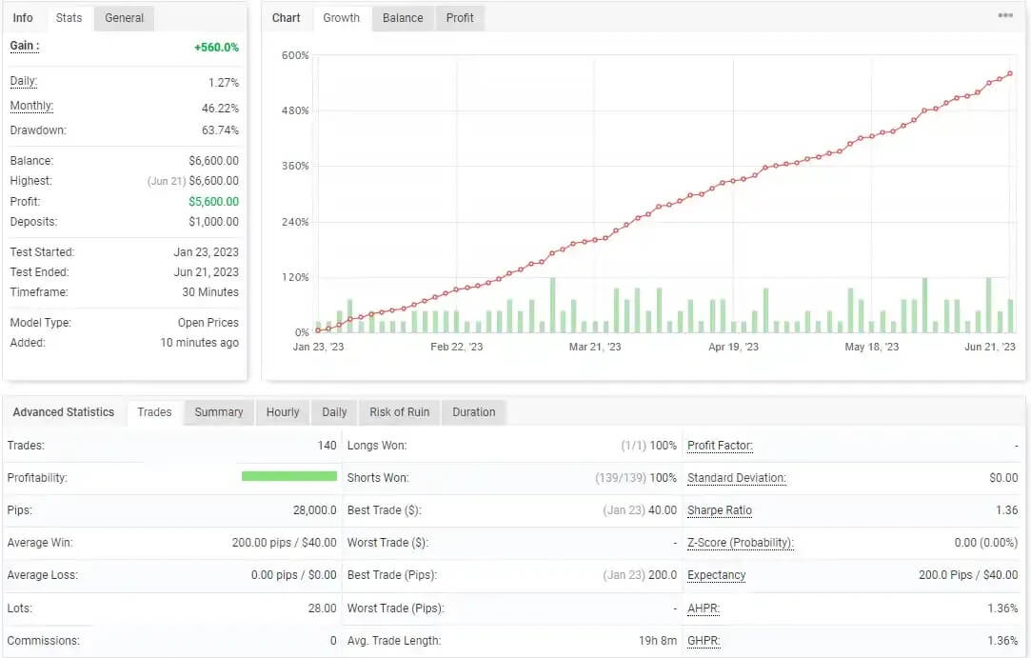This screenshot has height=658, width=1031.
Task: Click the 600% y-axis label
Action: click(x=295, y=55)
